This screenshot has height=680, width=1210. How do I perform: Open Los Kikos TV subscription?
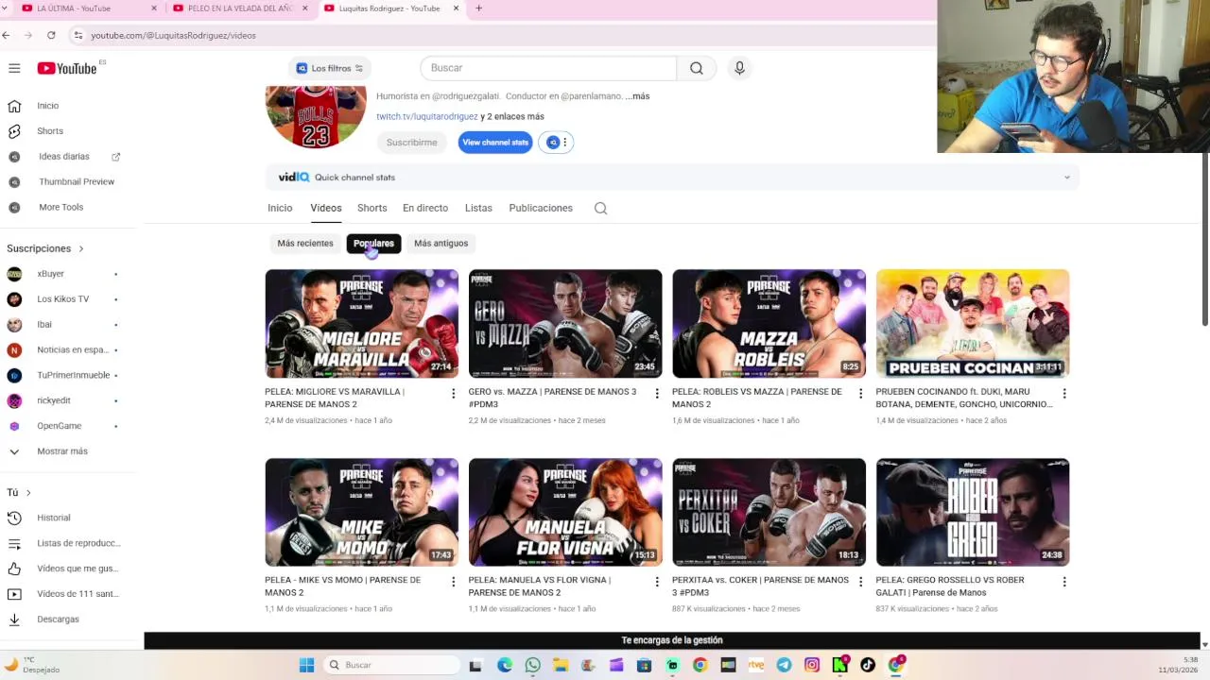click(x=62, y=299)
